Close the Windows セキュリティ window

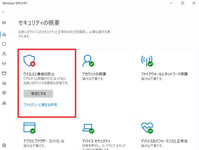(x=194, y=3)
